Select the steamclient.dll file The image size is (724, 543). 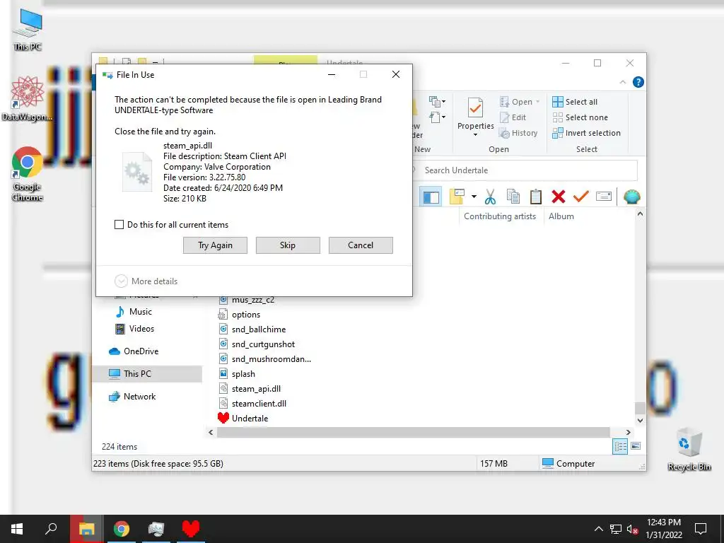pos(252,403)
